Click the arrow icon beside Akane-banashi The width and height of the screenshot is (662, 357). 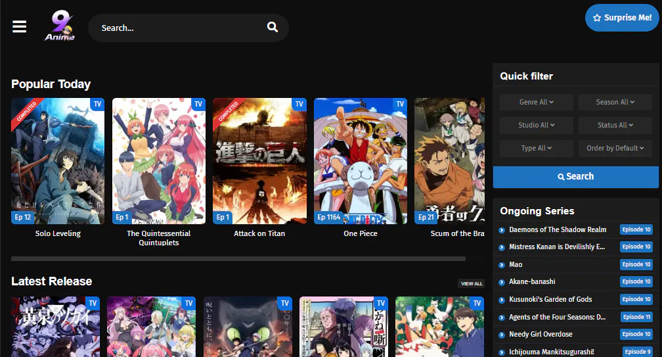tap(502, 282)
